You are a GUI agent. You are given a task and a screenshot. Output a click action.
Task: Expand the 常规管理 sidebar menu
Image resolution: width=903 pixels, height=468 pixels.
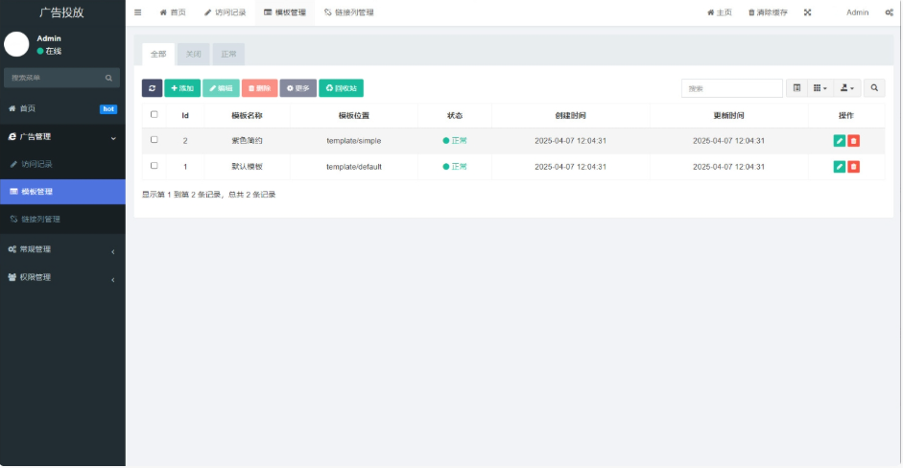point(62,249)
